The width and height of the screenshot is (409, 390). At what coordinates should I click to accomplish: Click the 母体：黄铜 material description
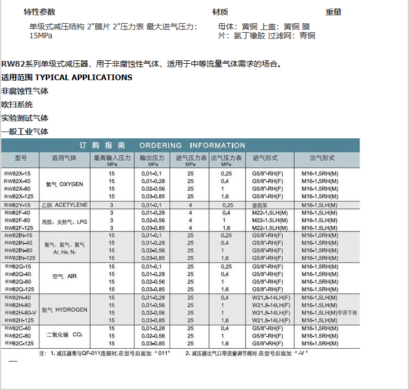[x=266, y=31]
